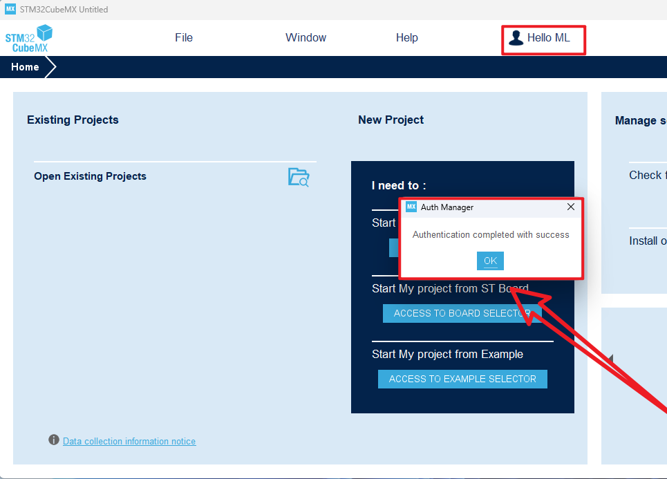The image size is (667, 479).
Task: Click the open existing projects folder icon
Action: 299,177
